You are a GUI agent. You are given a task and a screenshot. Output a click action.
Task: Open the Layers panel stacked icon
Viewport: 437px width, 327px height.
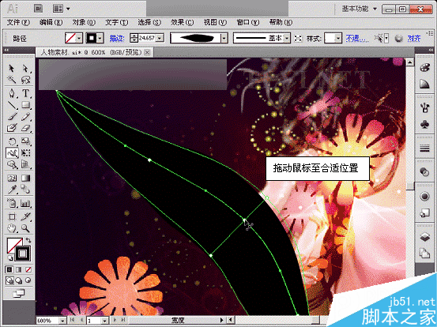pos(424,237)
